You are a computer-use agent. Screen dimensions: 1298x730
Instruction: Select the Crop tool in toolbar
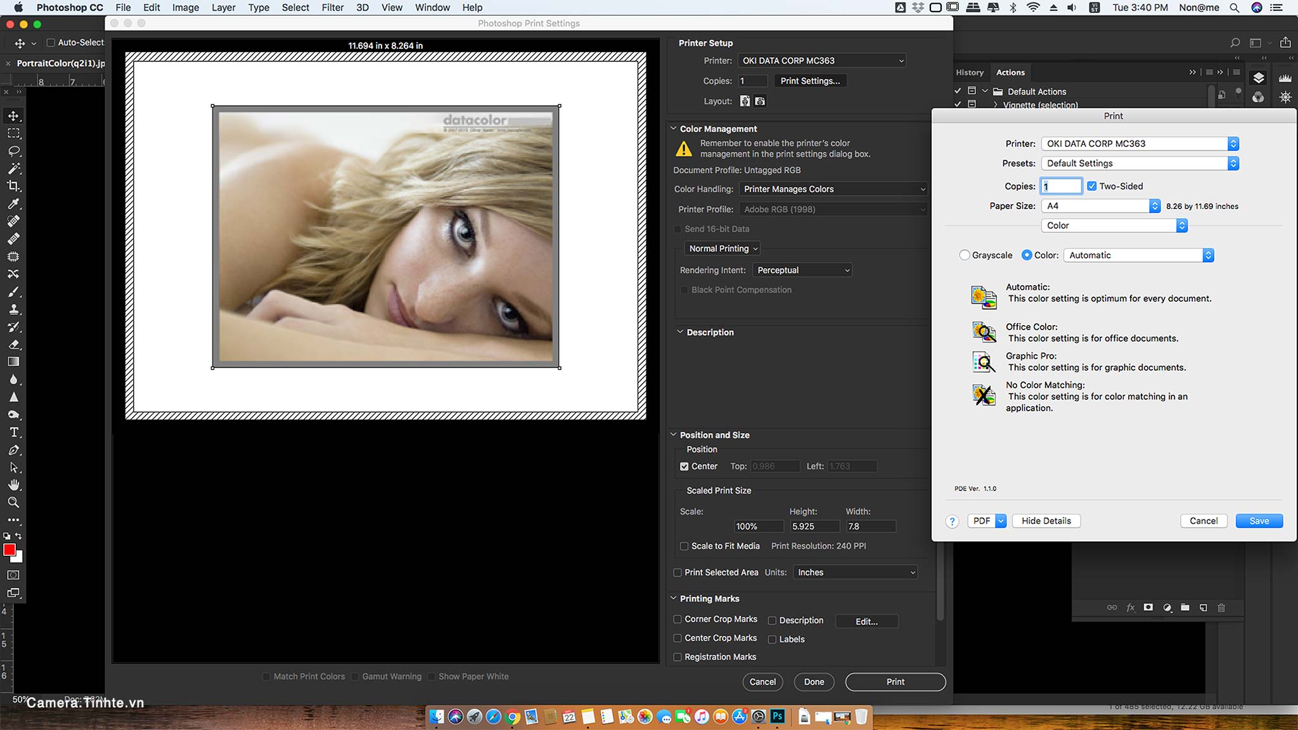(13, 186)
